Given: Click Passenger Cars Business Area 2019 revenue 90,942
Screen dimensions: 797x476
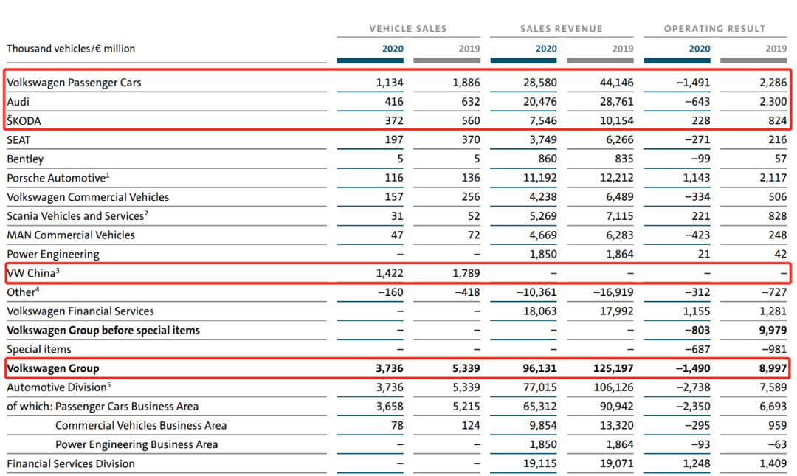Looking at the screenshot, I should click(x=617, y=407).
